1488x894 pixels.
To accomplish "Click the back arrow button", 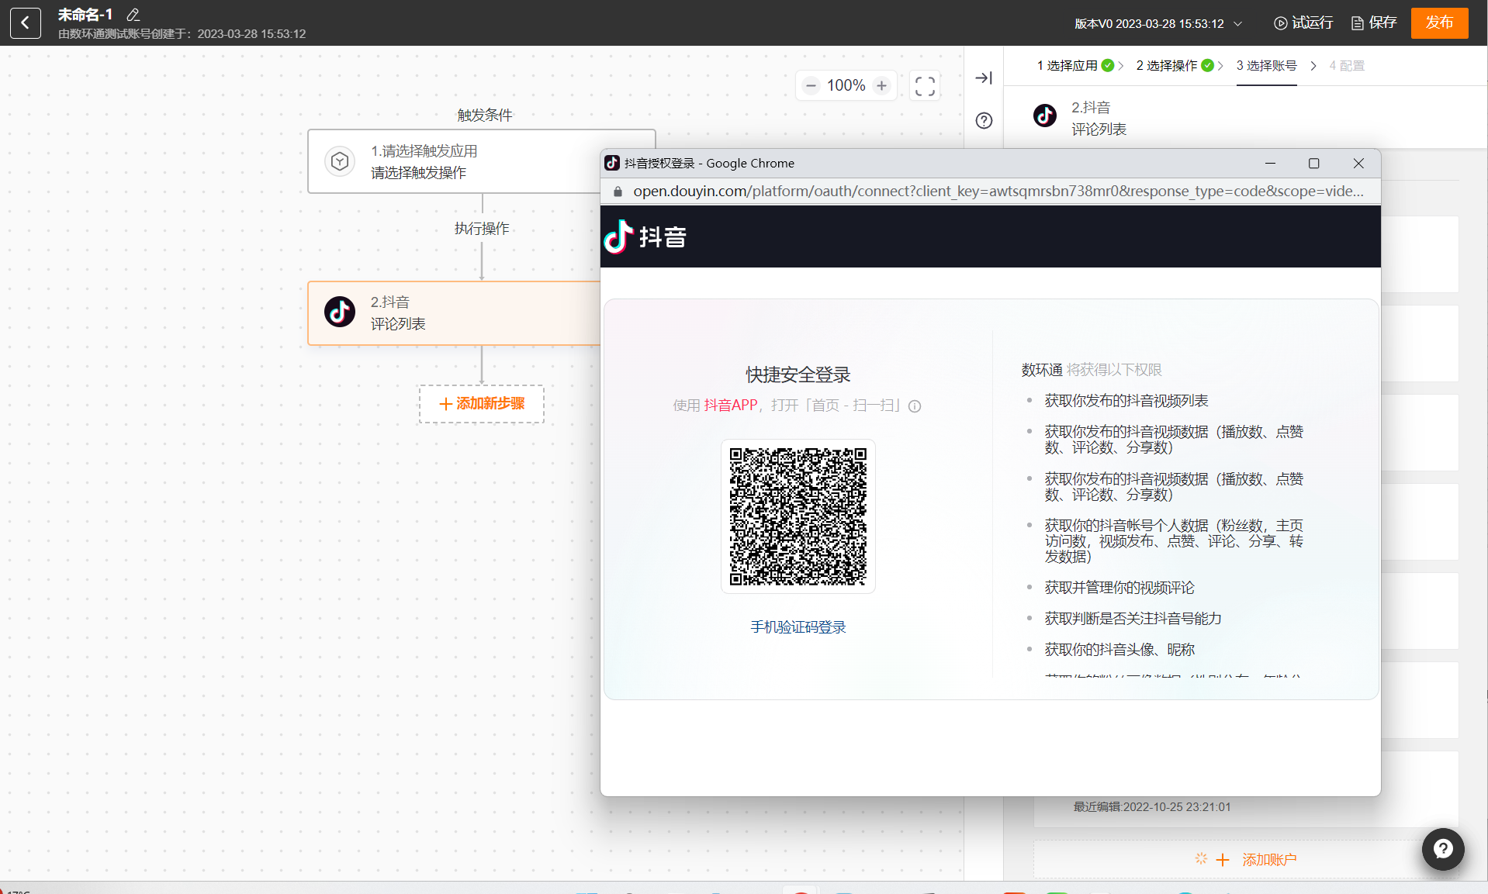I will [25, 23].
